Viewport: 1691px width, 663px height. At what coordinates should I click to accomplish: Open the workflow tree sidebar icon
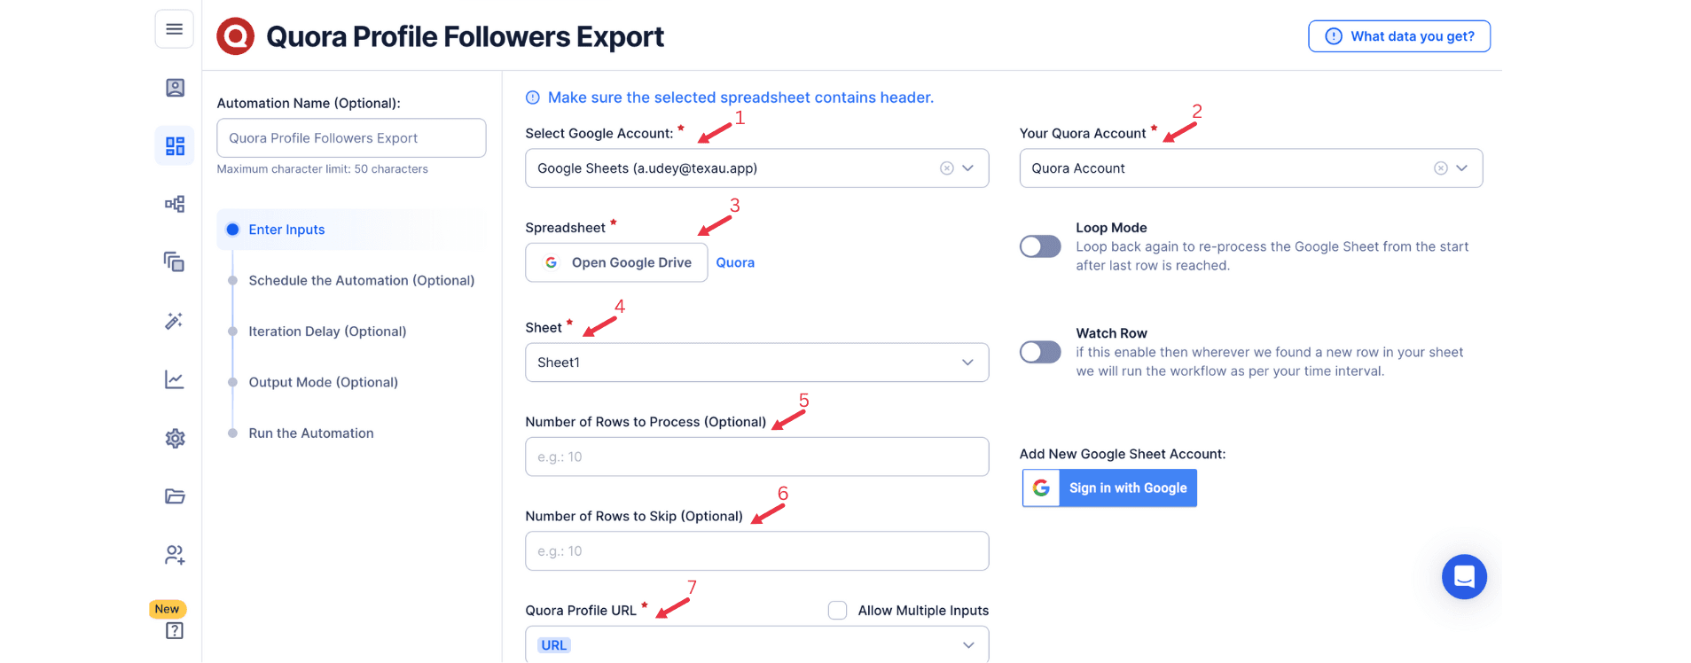click(x=175, y=204)
